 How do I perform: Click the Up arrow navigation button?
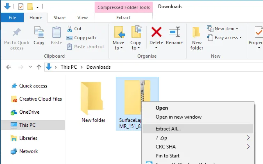coord(39,67)
